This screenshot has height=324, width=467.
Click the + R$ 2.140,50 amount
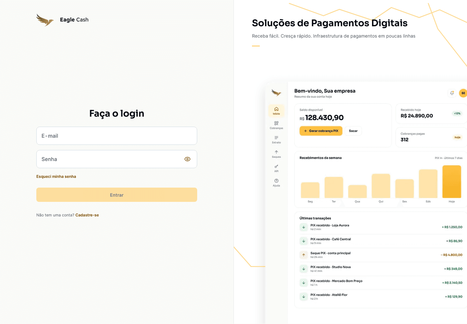pos(452,283)
